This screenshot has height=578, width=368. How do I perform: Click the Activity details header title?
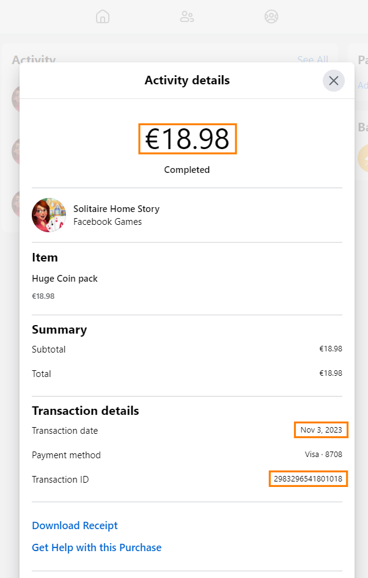point(187,80)
